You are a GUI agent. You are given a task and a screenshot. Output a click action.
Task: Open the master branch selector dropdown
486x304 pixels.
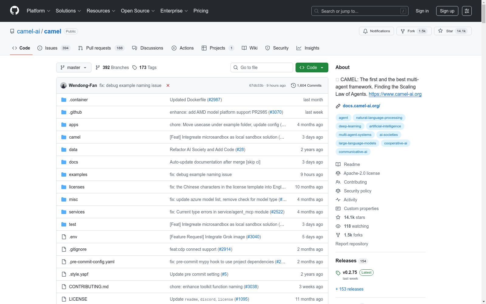coord(74,67)
